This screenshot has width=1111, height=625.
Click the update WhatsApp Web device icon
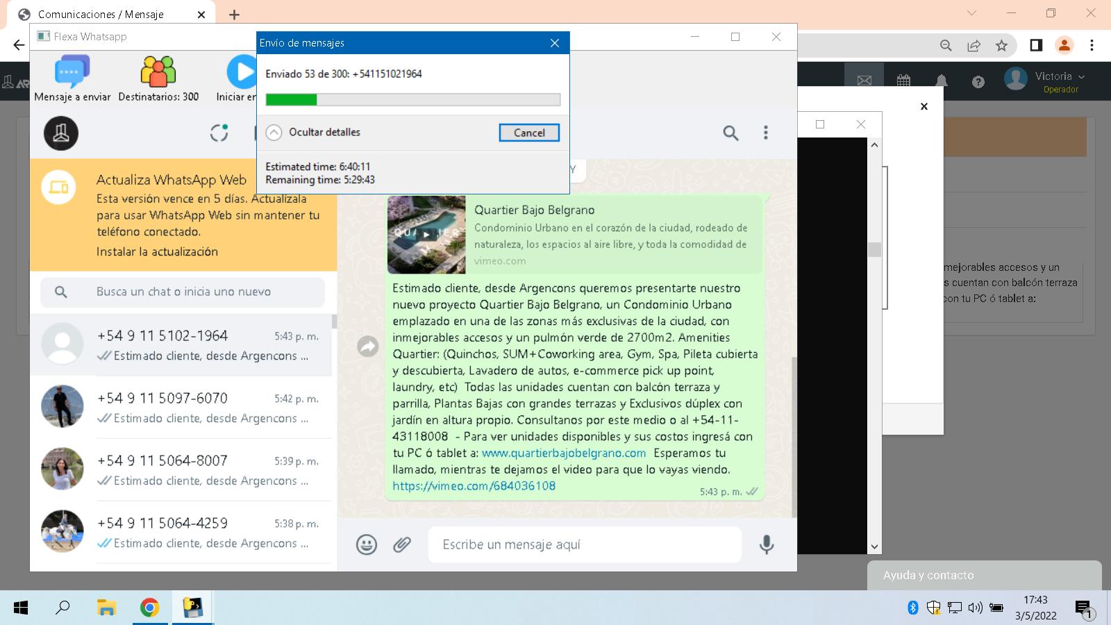59,187
